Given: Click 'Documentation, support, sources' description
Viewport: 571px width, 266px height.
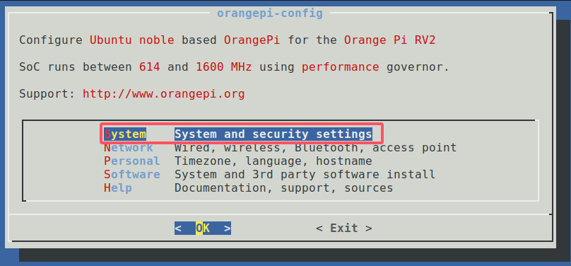Looking at the screenshot, I should point(283,187).
